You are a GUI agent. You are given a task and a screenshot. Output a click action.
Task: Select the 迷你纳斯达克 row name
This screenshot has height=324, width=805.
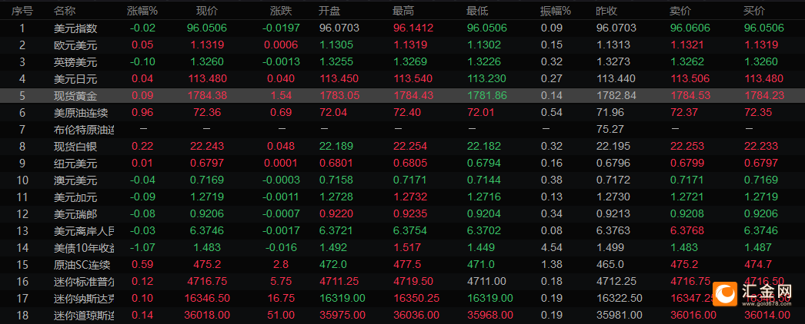[84, 299]
